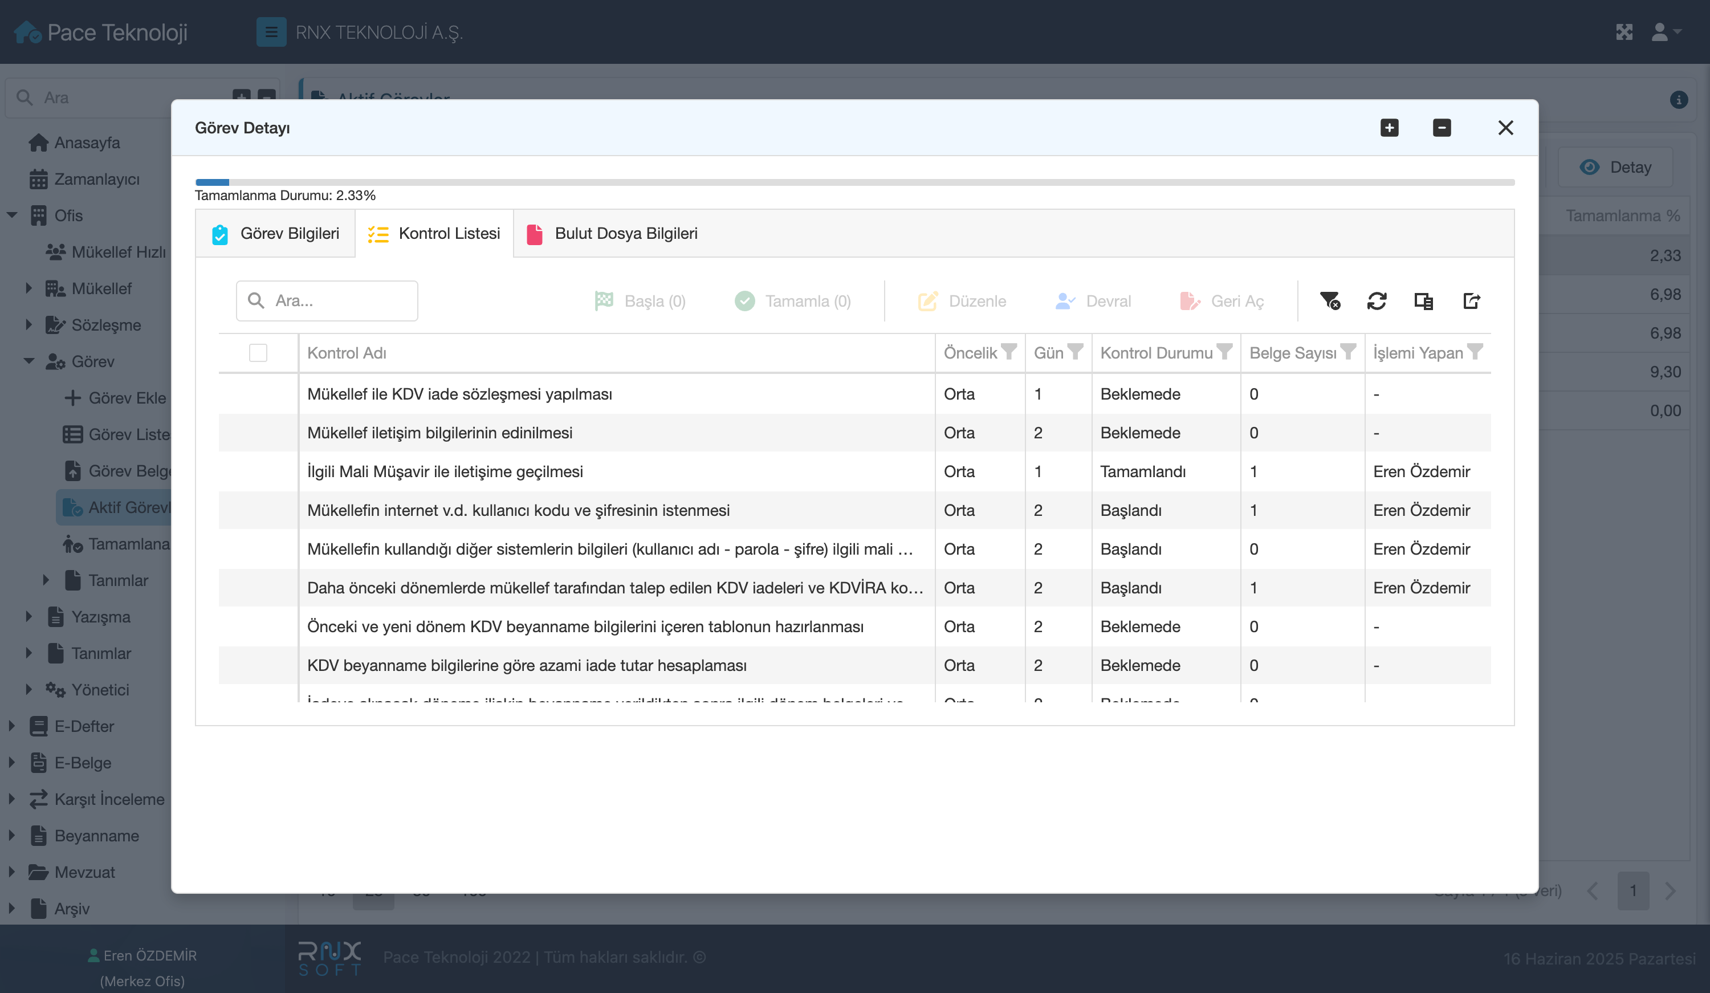Open the Kontrol Durumu column filter icon
1710x993 pixels.
click(1224, 352)
